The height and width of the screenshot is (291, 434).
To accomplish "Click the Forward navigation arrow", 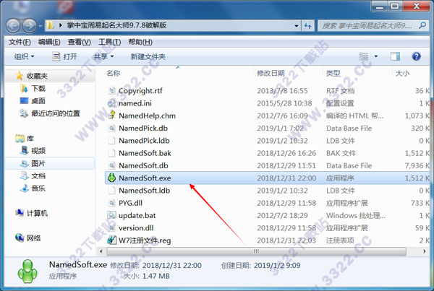I will pos(30,26).
